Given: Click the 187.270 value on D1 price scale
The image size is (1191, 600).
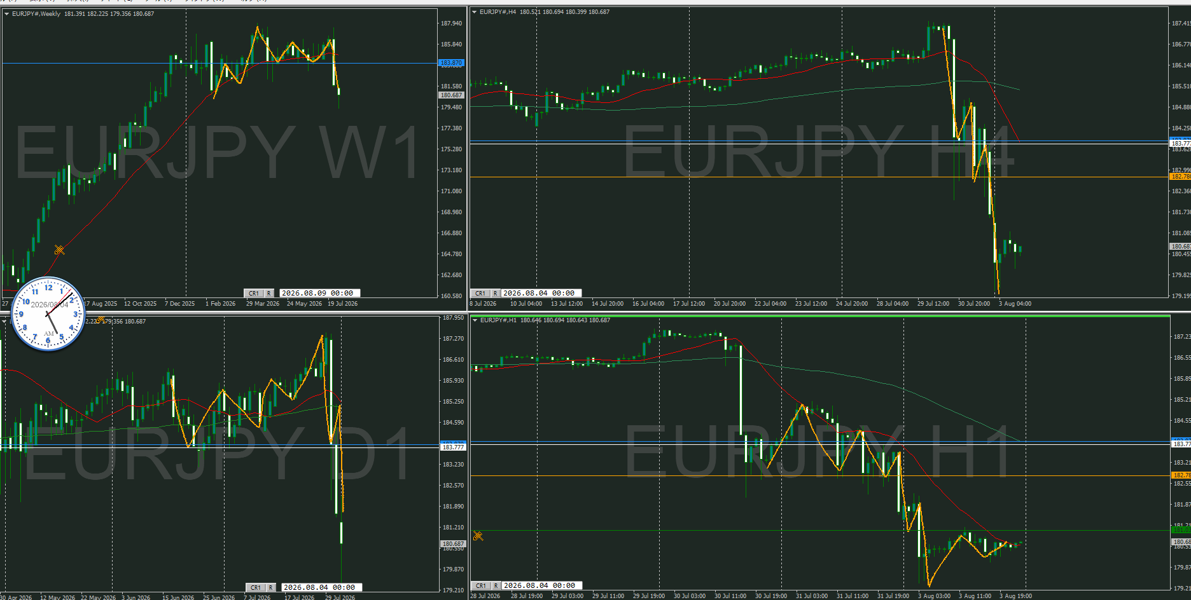Looking at the screenshot, I should click(453, 339).
